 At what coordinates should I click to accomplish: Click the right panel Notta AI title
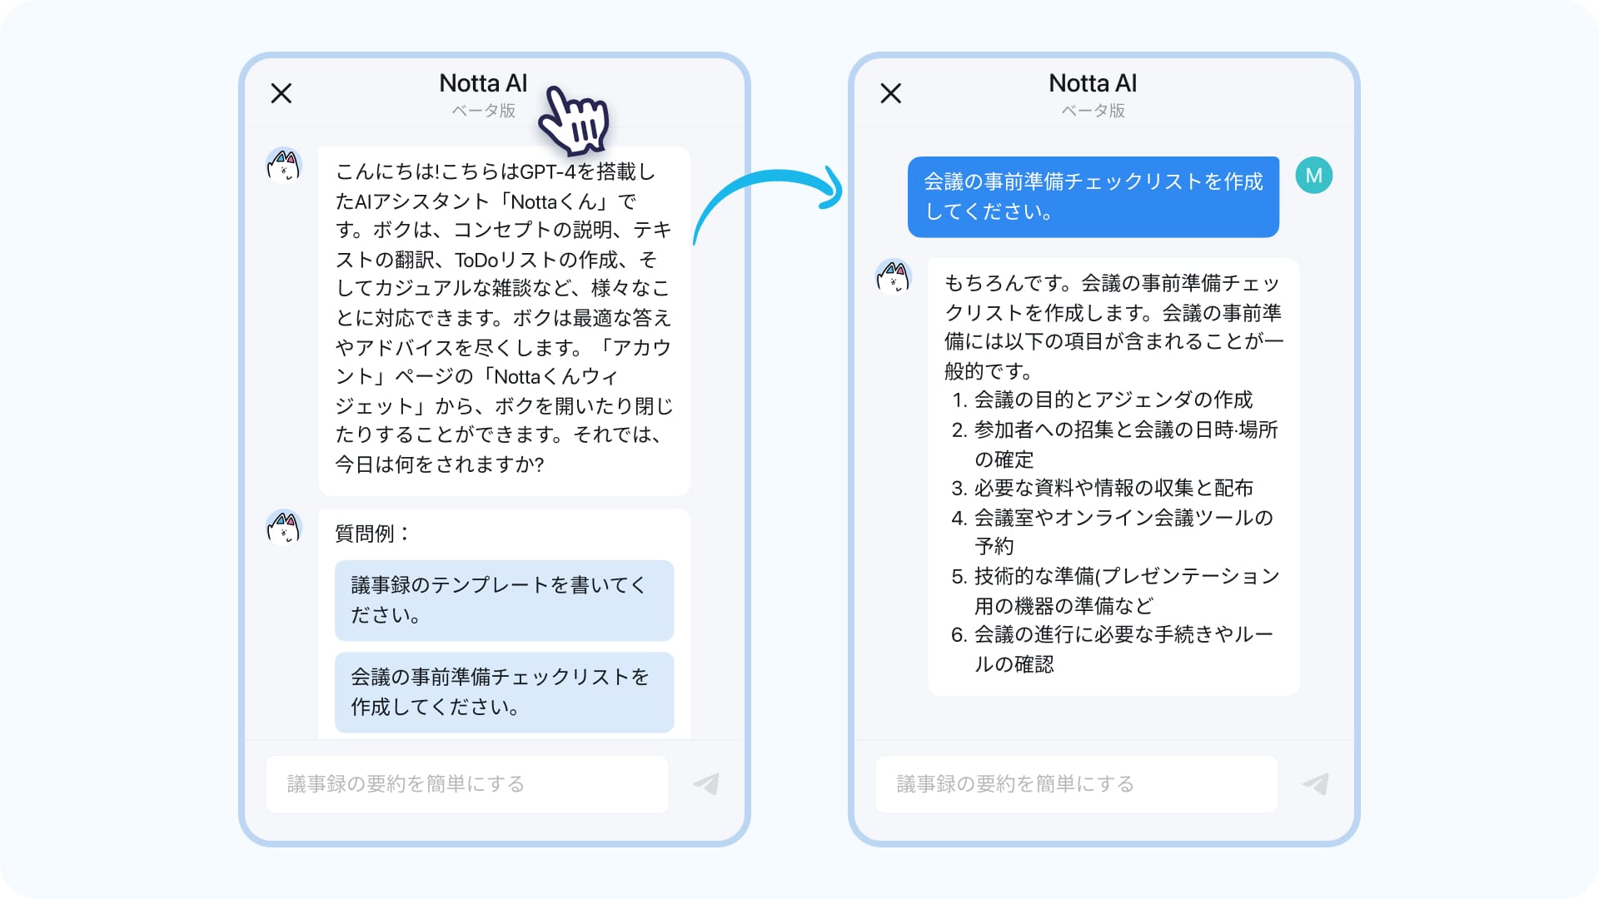[x=1093, y=83]
